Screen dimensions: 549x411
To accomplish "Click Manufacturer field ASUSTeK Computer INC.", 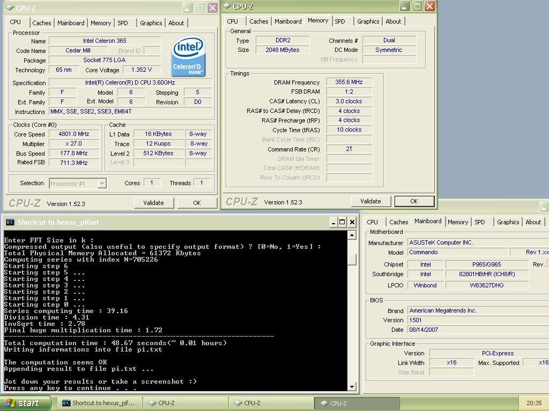I will pos(478,242).
